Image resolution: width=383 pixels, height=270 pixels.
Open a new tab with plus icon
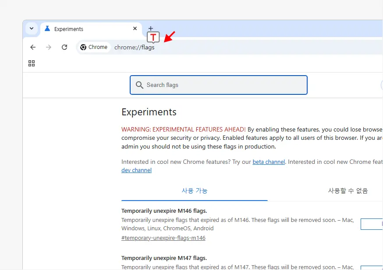click(x=151, y=28)
